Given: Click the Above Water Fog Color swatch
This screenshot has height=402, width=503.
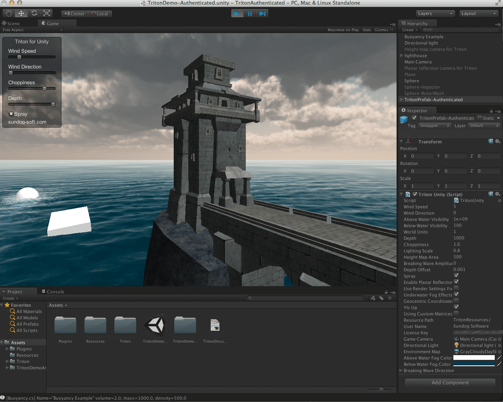Looking at the screenshot, I should point(474,358).
